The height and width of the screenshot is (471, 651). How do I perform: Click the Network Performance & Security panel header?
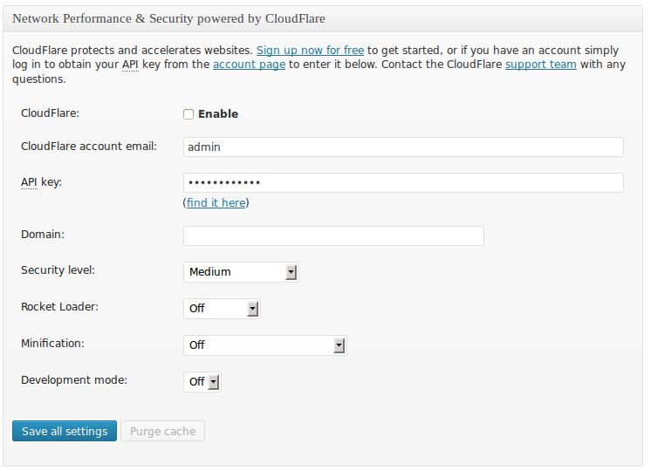[x=168, y=17]
